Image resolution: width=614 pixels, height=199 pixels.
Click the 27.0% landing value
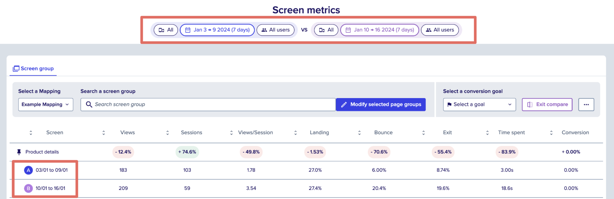click(315, 170)
